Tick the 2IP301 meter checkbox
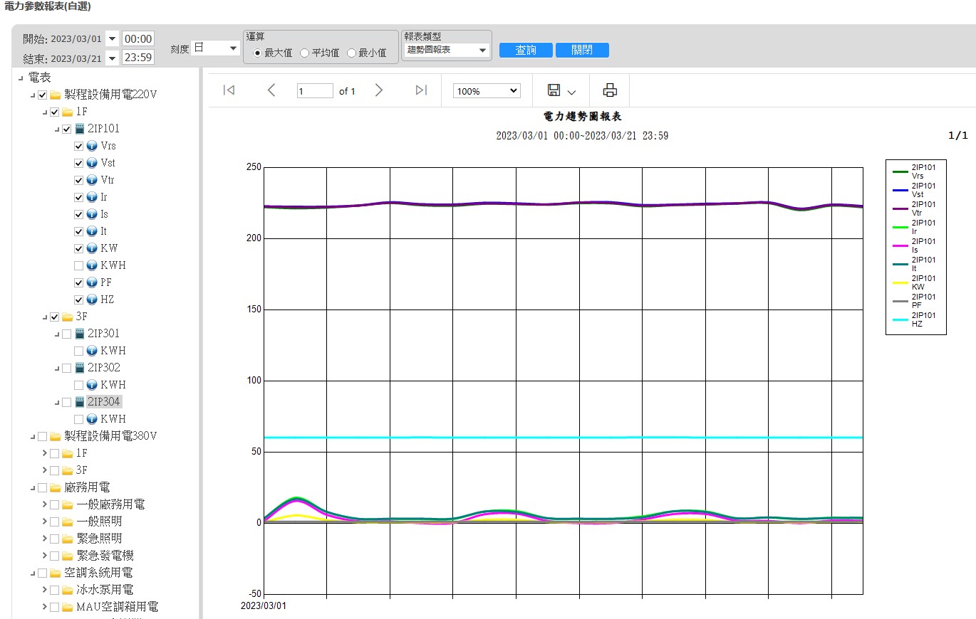This screenshot has width=976, height=619. tap(66, 334)
